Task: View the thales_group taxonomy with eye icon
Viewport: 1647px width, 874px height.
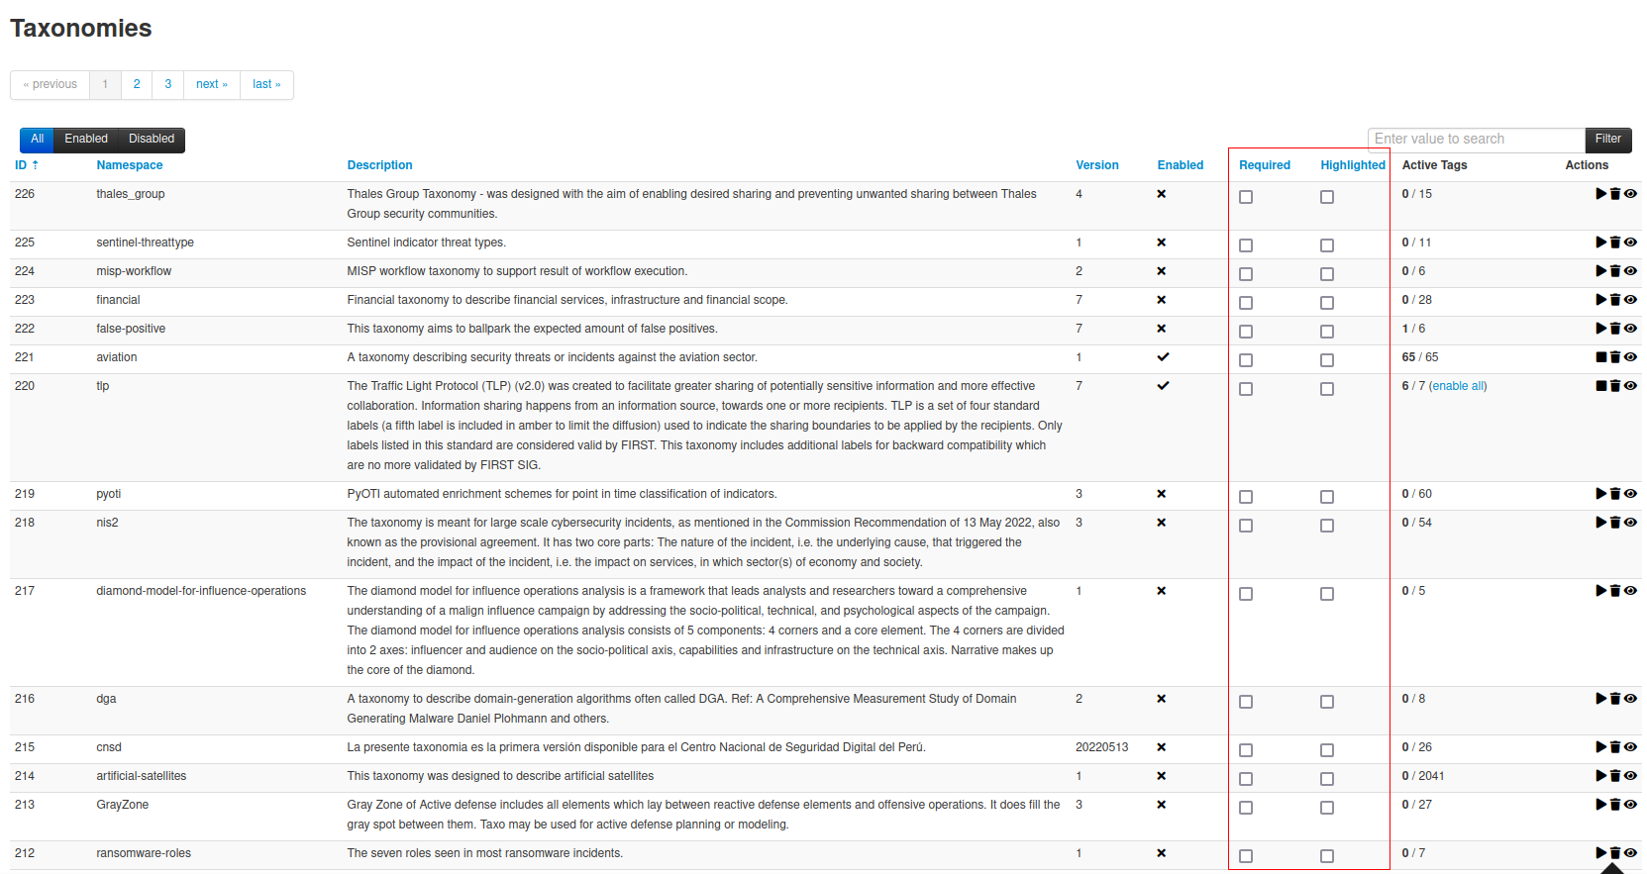Action: click(1630, 194)
